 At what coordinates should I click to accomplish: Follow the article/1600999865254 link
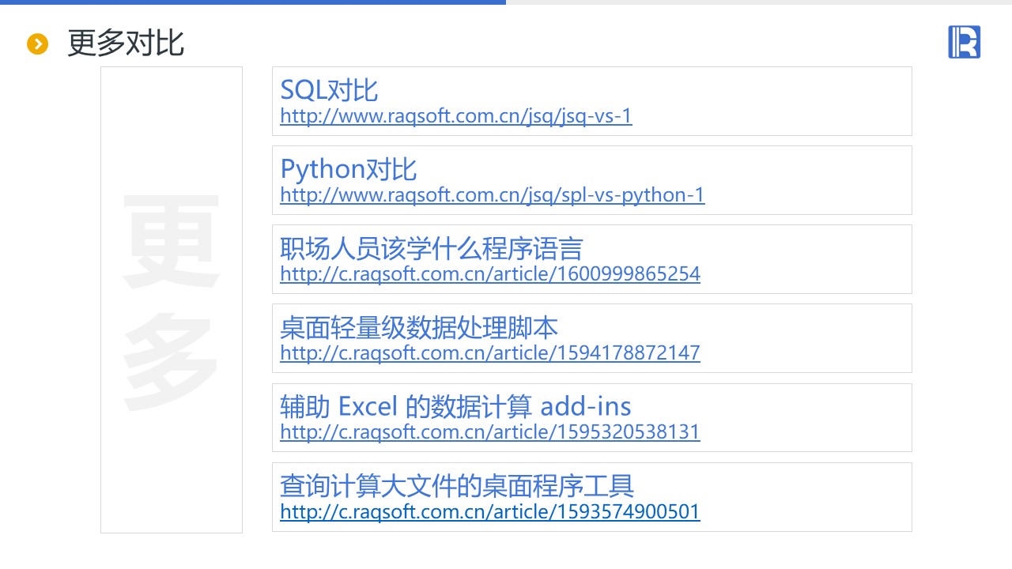pyautogui.click(x=489, y=274)
